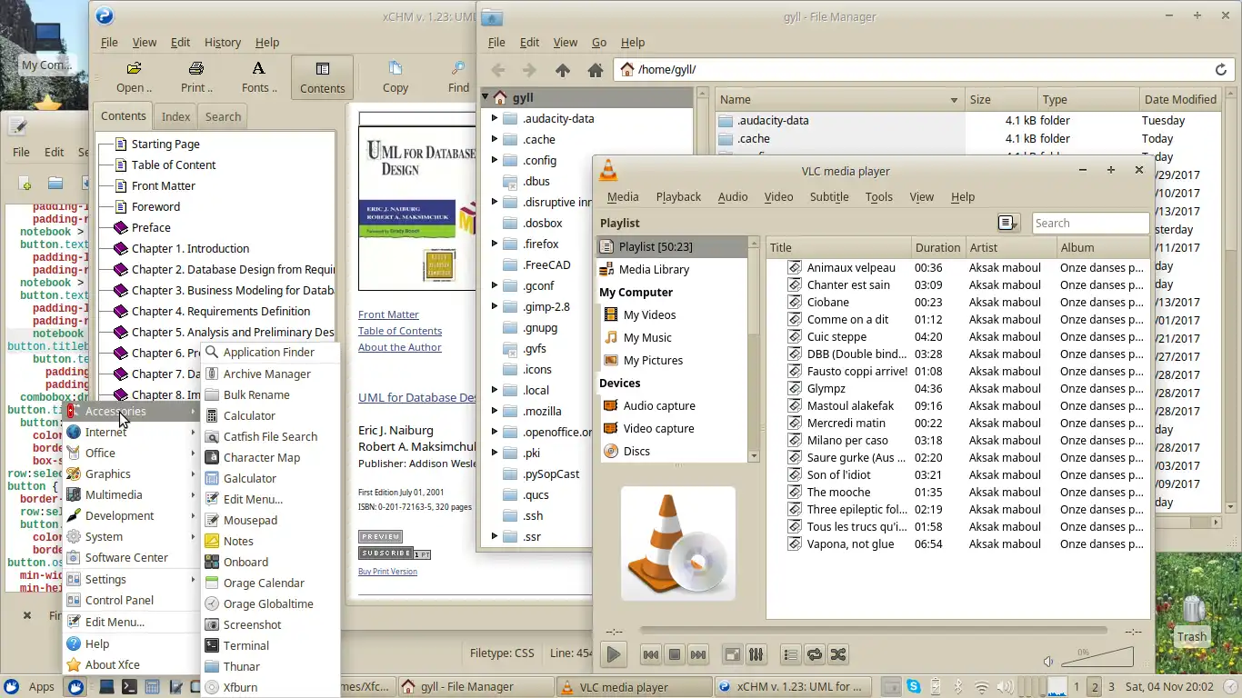The image size is (1242, 698).
Task: Go to parent folder with the File Manager up arrow
Action: (562, 70)
